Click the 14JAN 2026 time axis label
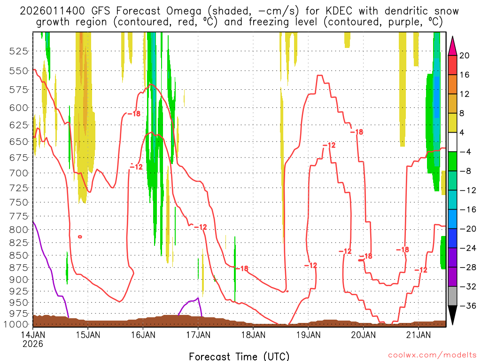Viewport: 481px width, 361px height. (x=32, y=339)
